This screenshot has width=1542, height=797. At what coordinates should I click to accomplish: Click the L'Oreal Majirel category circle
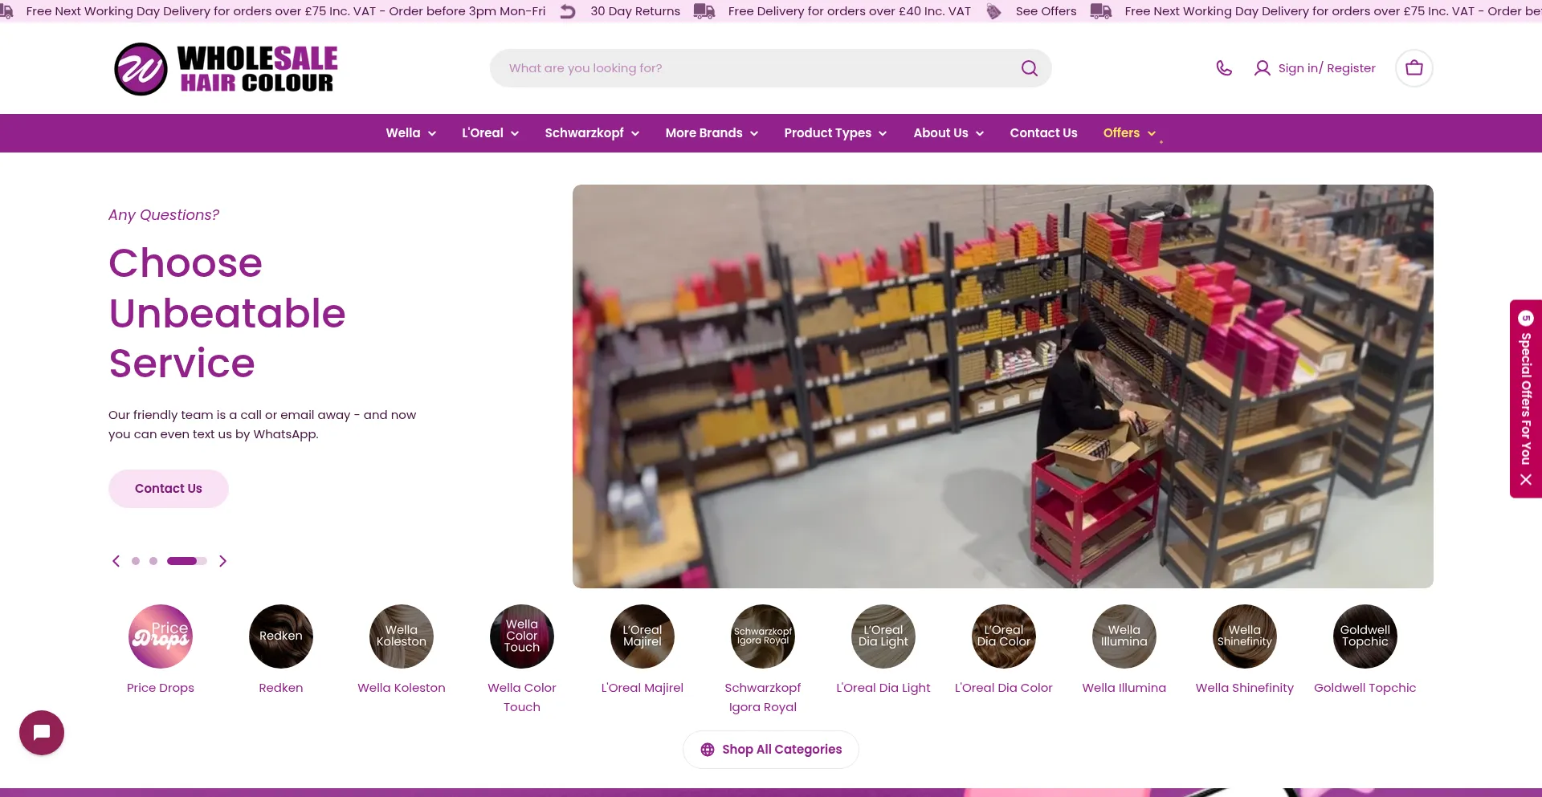[642, 636]
